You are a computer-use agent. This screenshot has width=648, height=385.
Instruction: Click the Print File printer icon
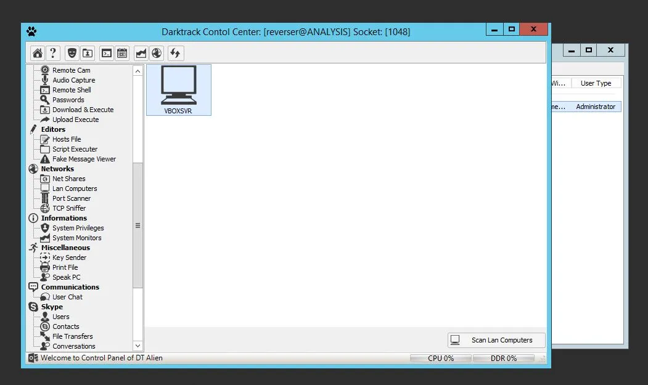click(x=45, y=267)
